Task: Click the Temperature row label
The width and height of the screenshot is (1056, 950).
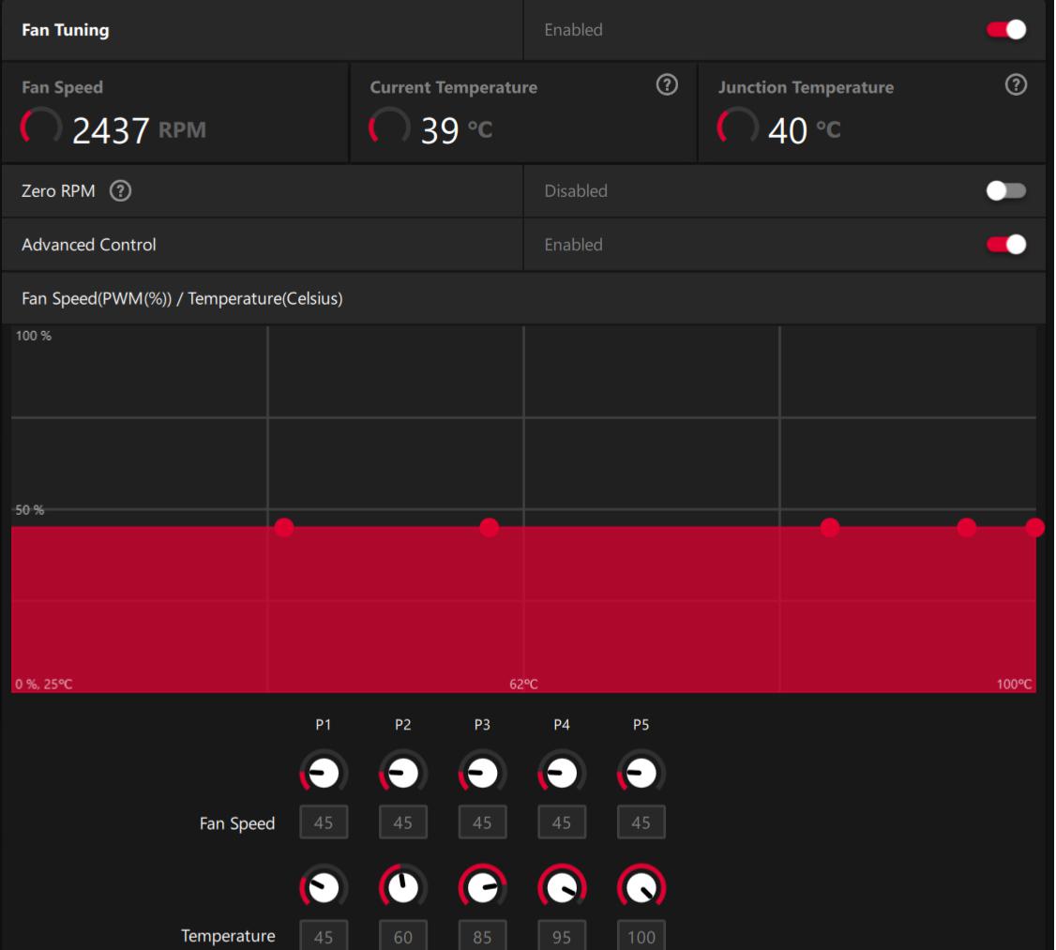Action: tap(229, 935)
